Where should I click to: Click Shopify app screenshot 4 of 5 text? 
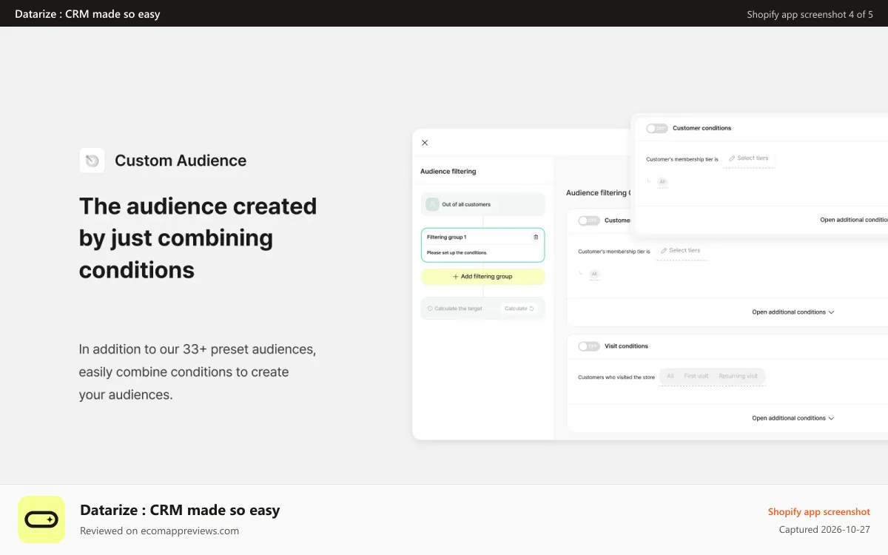[x=810, y=14]
